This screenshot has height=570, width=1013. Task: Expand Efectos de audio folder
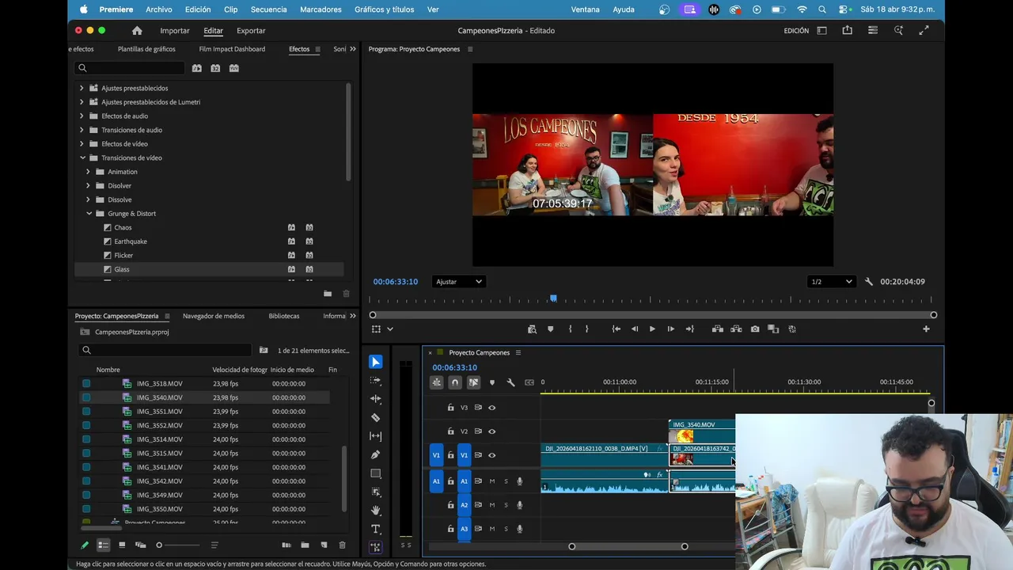point(82,116)
